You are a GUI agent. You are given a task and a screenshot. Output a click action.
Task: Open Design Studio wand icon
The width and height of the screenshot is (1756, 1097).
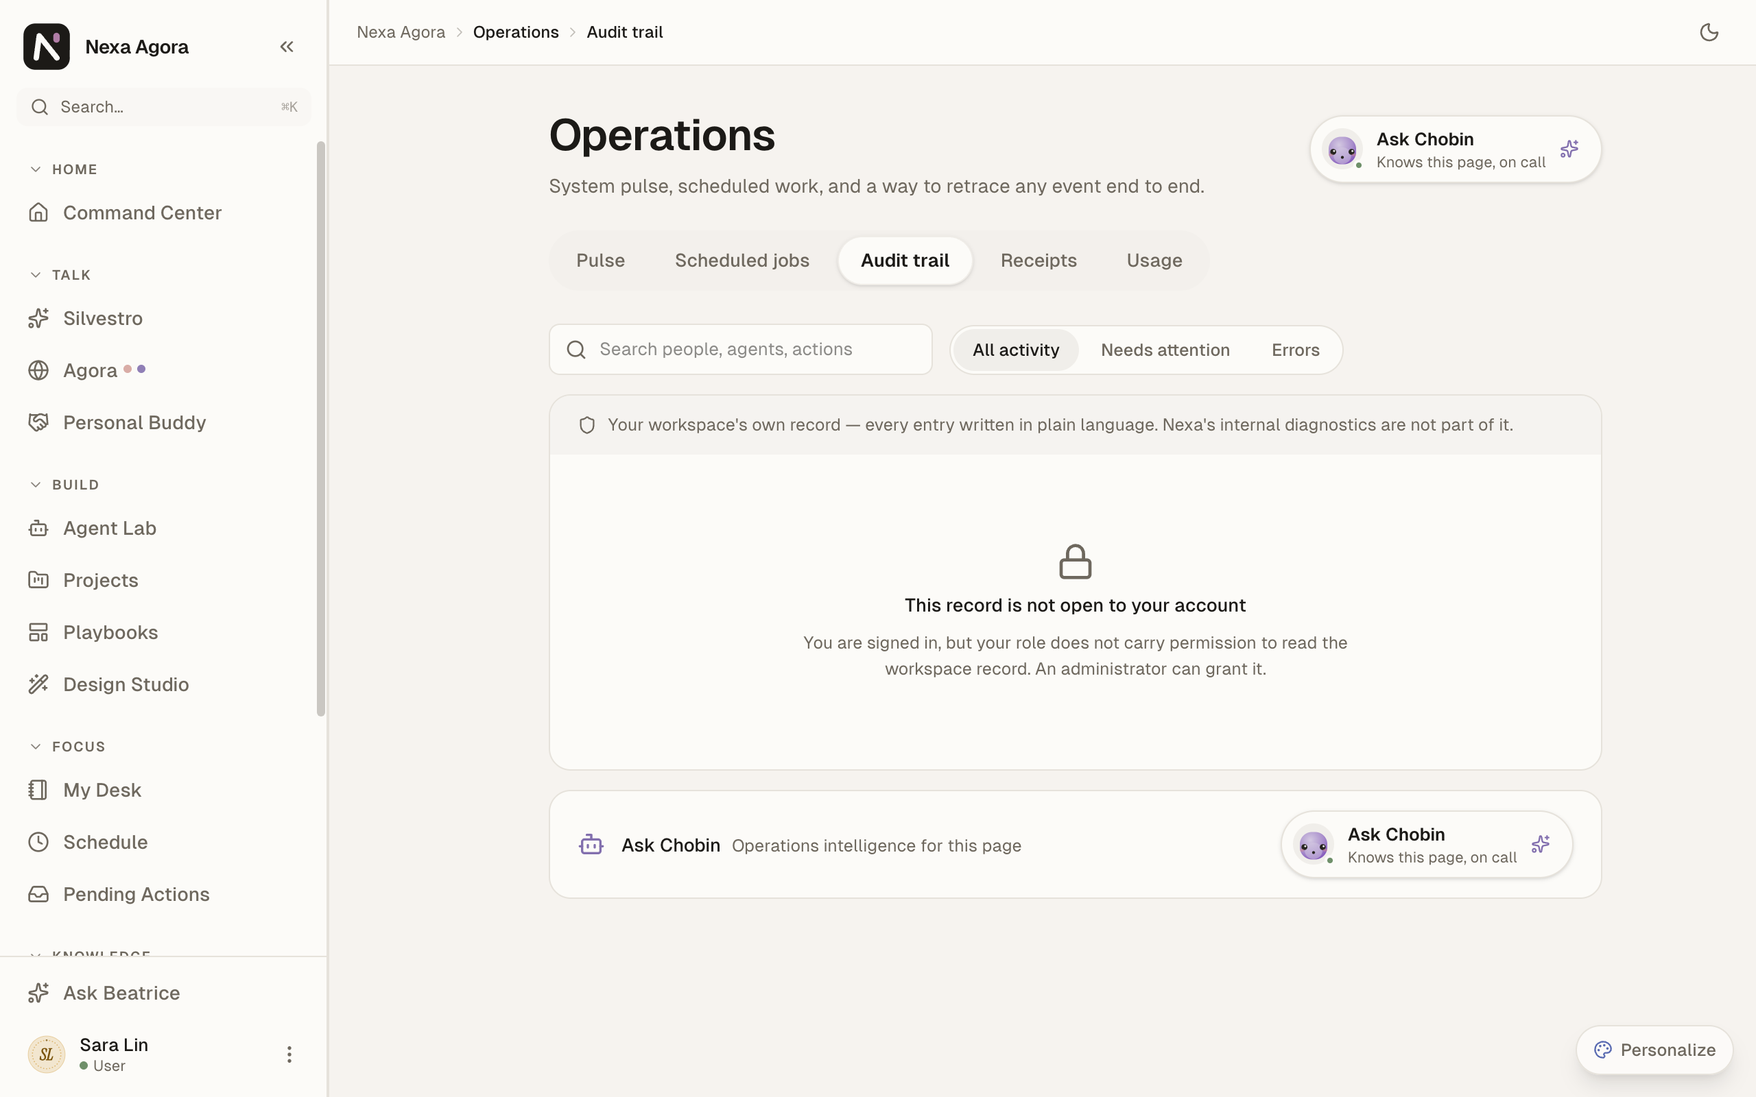pos(38,684)
